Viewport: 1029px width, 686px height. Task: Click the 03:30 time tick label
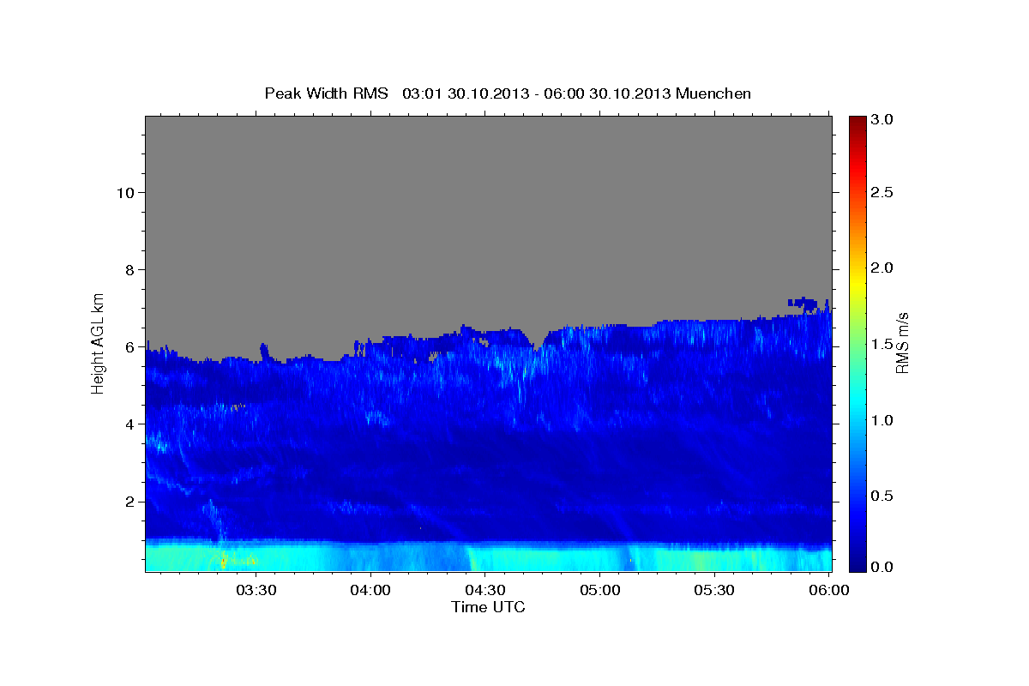point(256,590)
